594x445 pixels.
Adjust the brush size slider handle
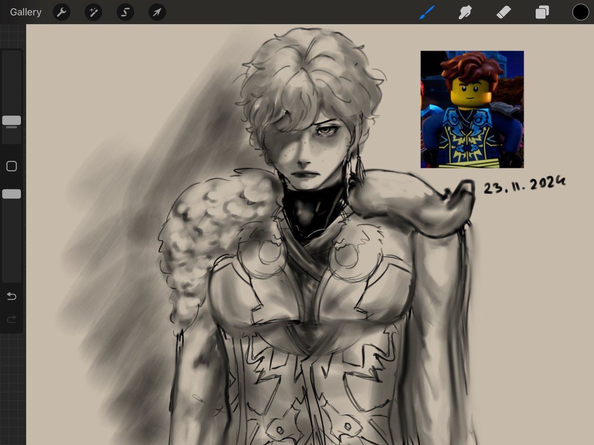point(11,120)
